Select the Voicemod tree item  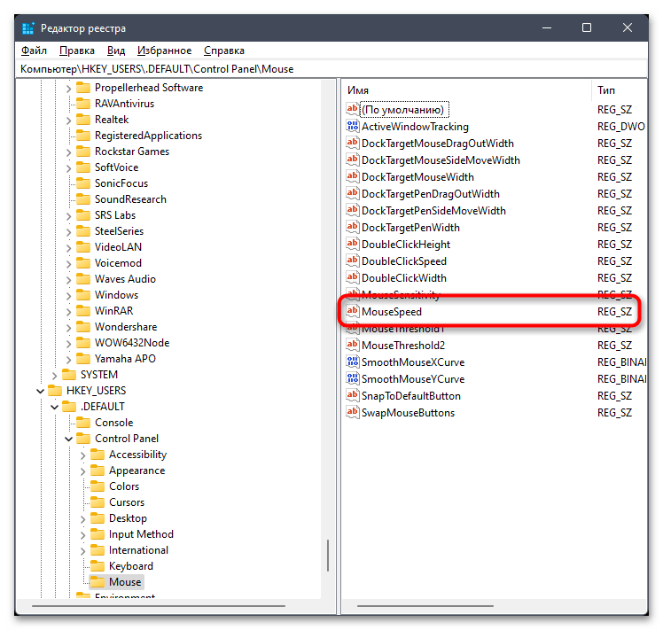[118, 262]
